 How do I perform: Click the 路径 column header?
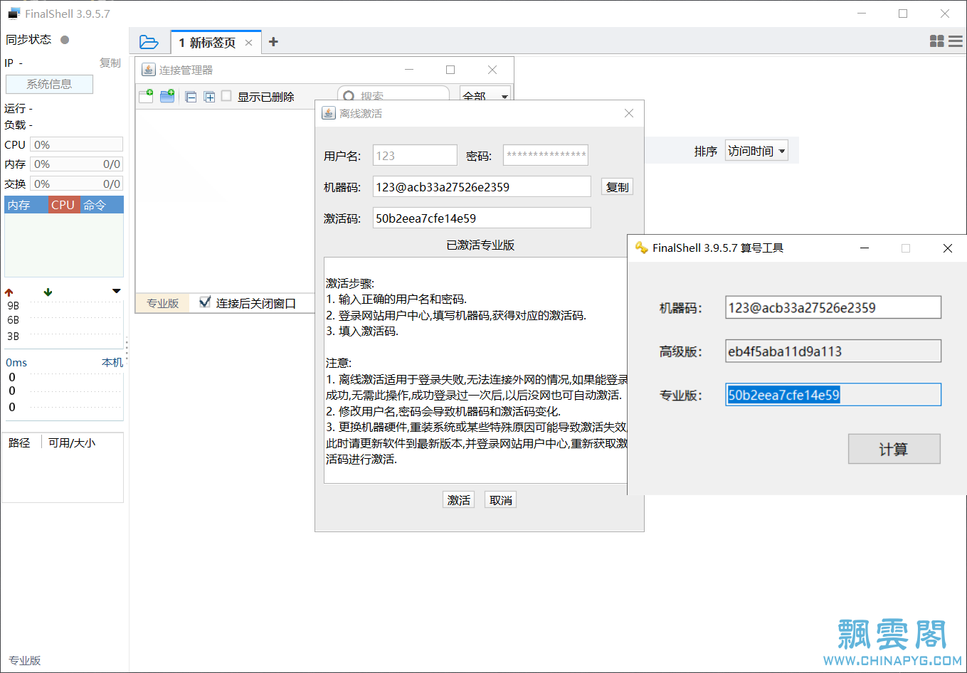[x=19, y=443]
